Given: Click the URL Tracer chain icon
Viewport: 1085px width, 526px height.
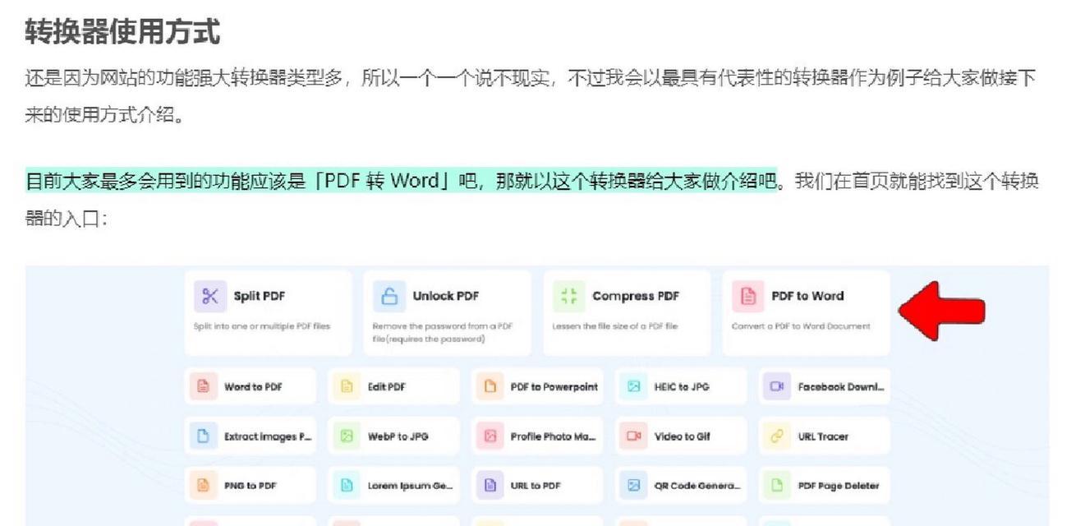Looking at the screenshot, I should pos(777,436).
